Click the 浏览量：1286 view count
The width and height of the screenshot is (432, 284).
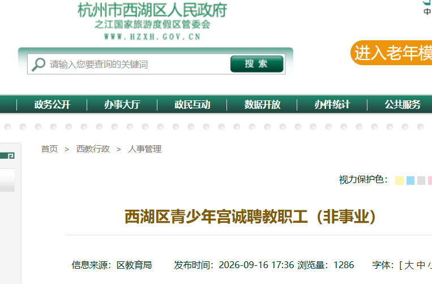pos(326,265)
